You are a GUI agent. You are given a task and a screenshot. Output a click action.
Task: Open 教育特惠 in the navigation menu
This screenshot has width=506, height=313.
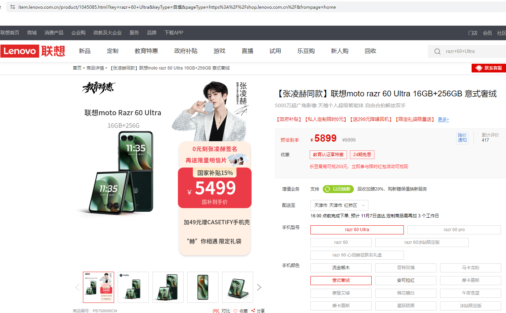[x=146, y=51]
